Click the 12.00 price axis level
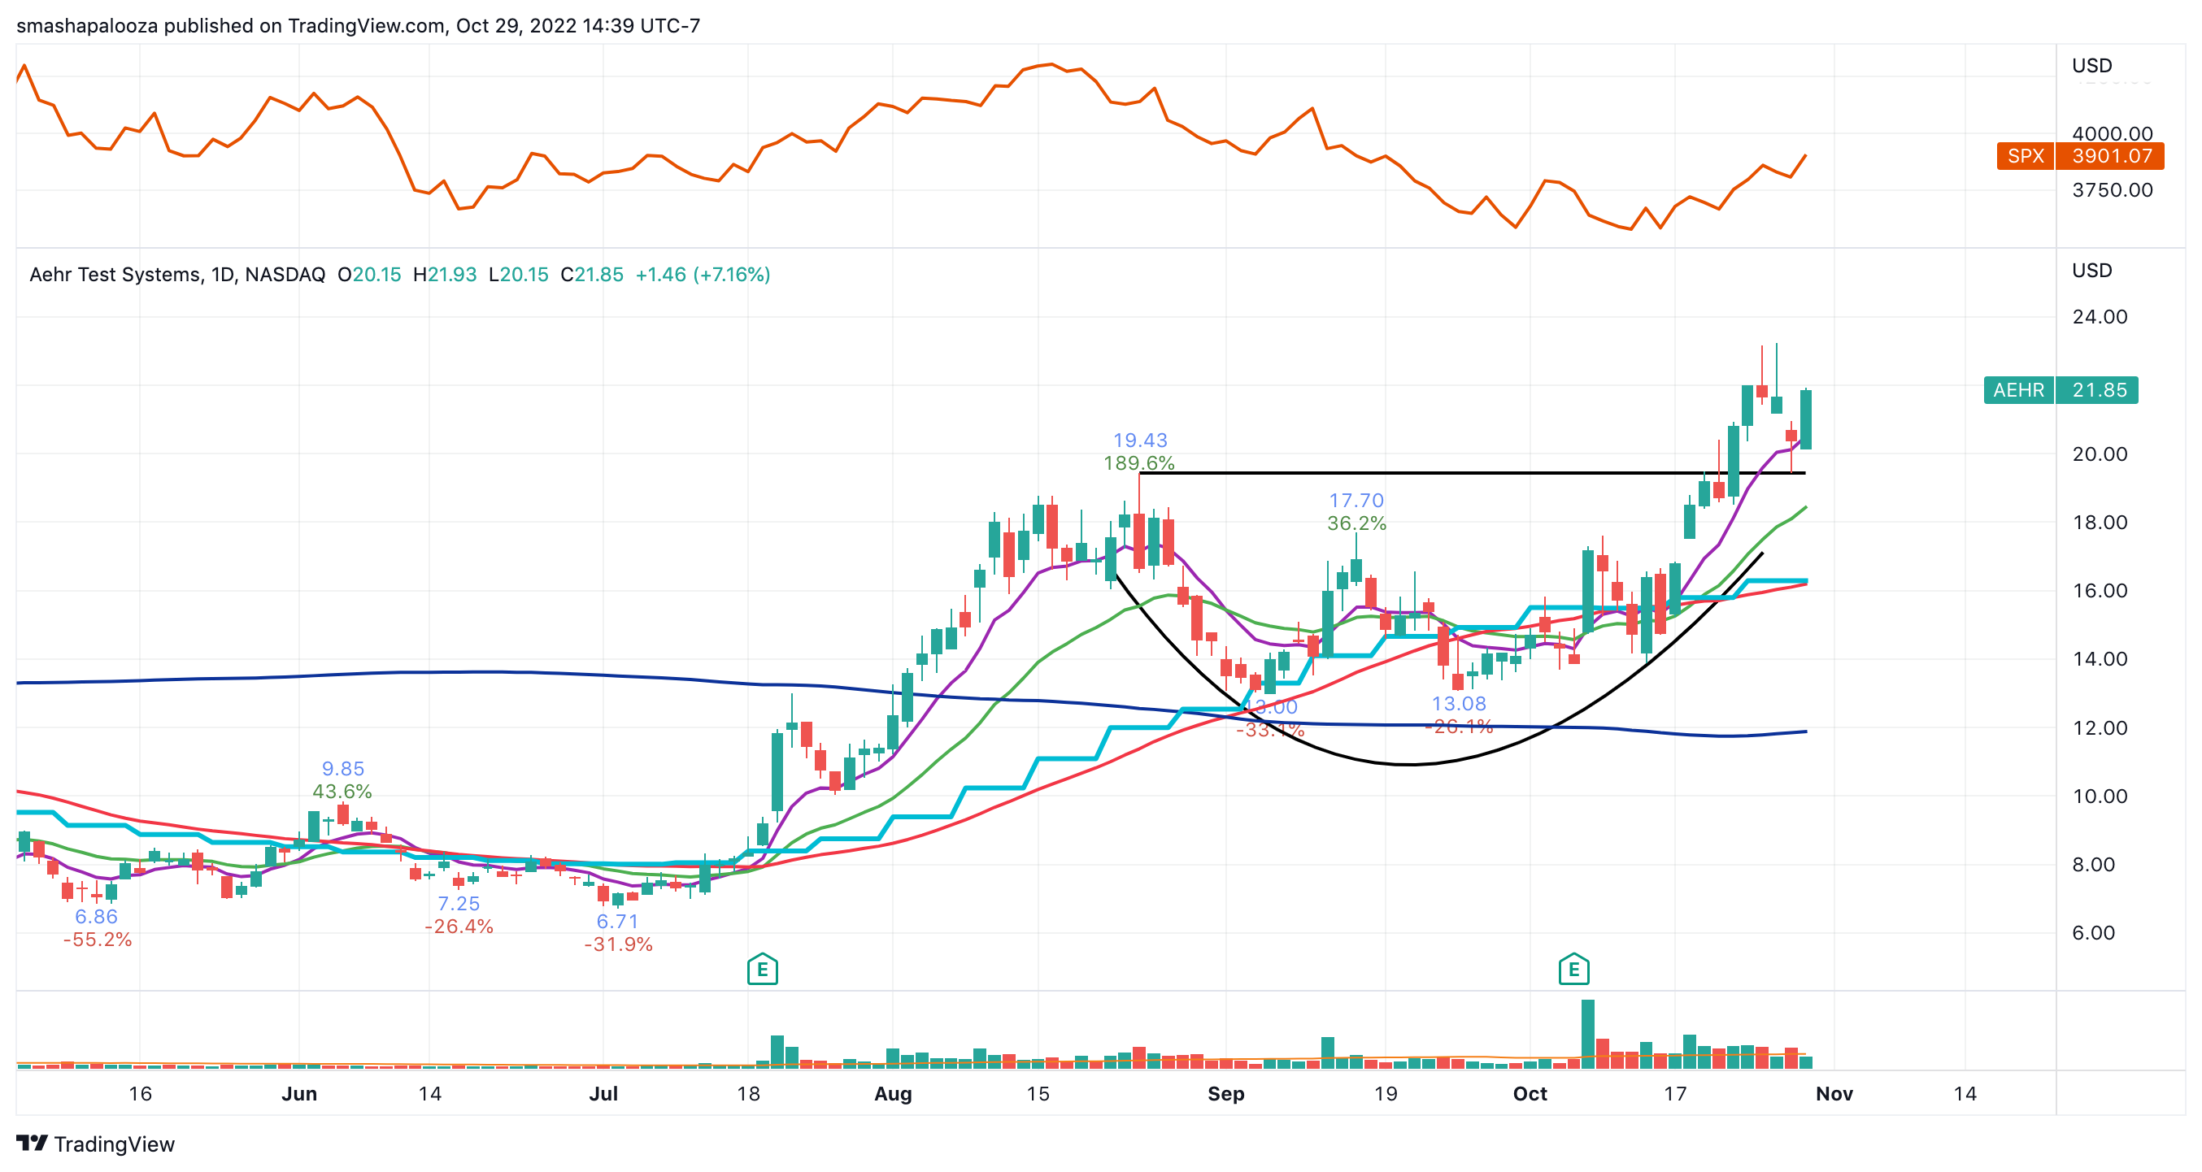 pyautogui.click(x=2100, y=727)
